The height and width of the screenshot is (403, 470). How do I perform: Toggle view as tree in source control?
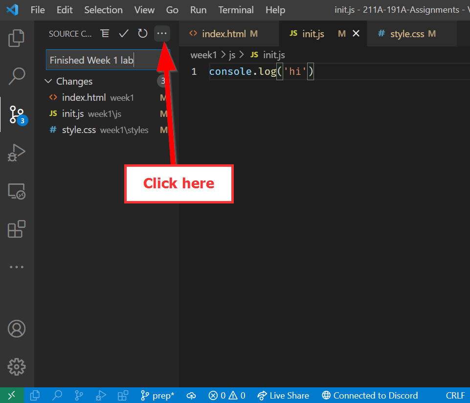[105, 34]
